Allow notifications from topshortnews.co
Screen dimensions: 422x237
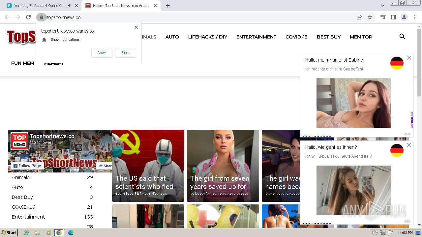coord(102,53)
